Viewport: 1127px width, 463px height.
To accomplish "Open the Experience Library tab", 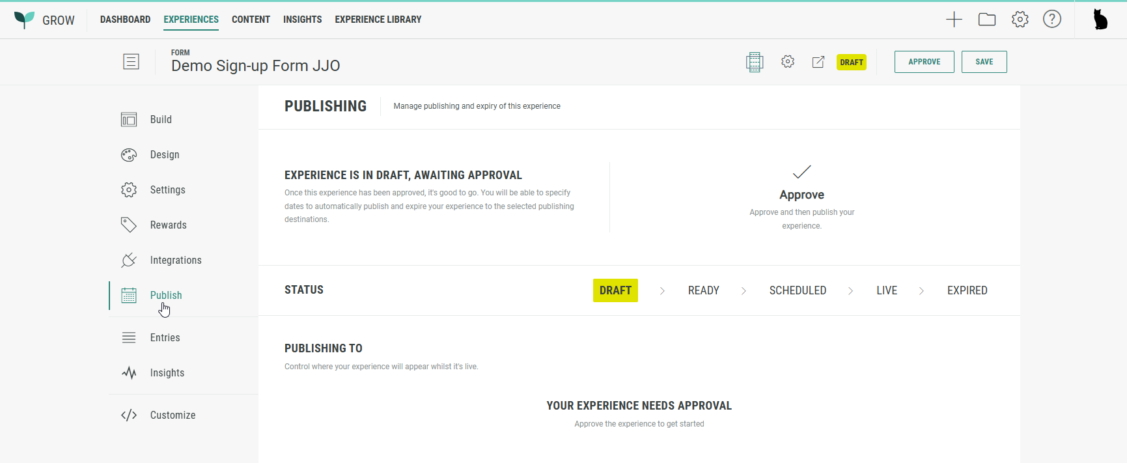I will point(378,20).
